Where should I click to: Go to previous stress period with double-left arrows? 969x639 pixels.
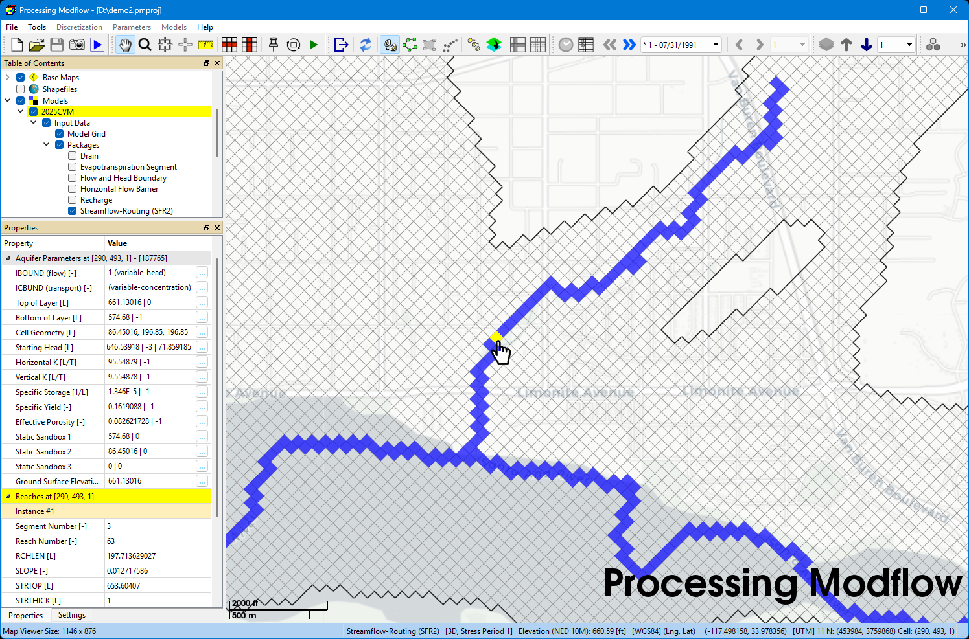[x=610, y=45]
